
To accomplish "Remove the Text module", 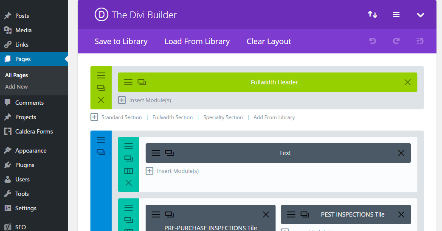I will [401, 153].
